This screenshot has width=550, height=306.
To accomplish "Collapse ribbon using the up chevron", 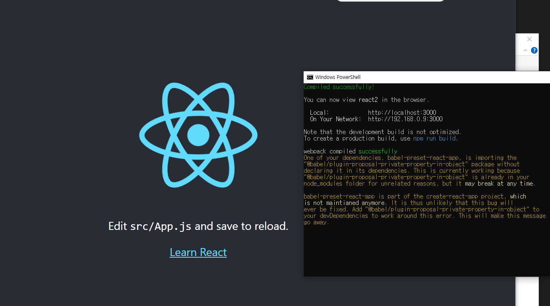I will point(525,50).
